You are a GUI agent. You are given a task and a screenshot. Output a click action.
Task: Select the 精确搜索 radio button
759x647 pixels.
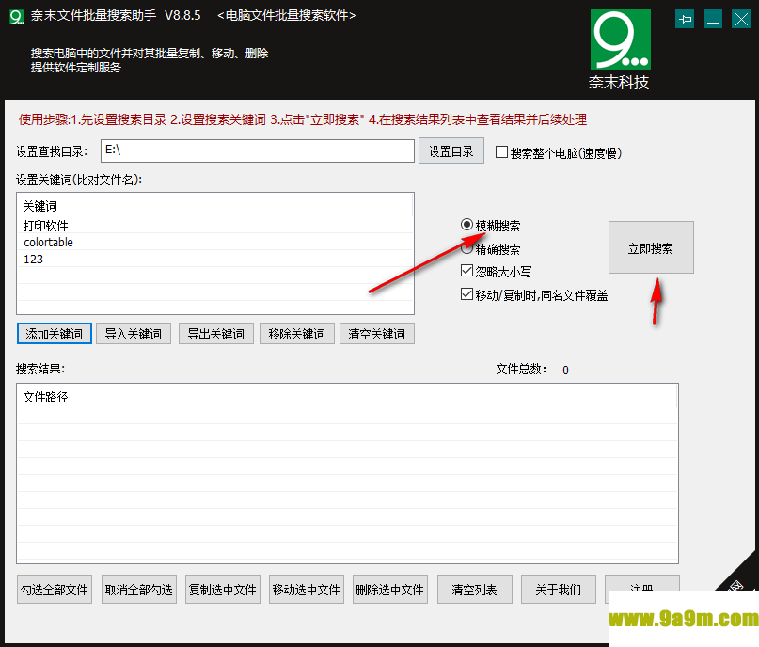[466, 248]
